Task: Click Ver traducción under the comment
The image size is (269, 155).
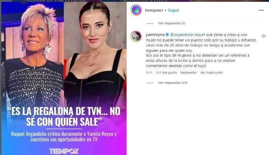Action: pos(211,73)
